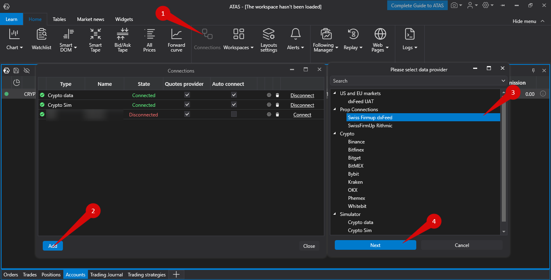Collapse the Prop Connections group
This screenshot has width=551, height=280.
pyautogui.click(x=334, y=109)
